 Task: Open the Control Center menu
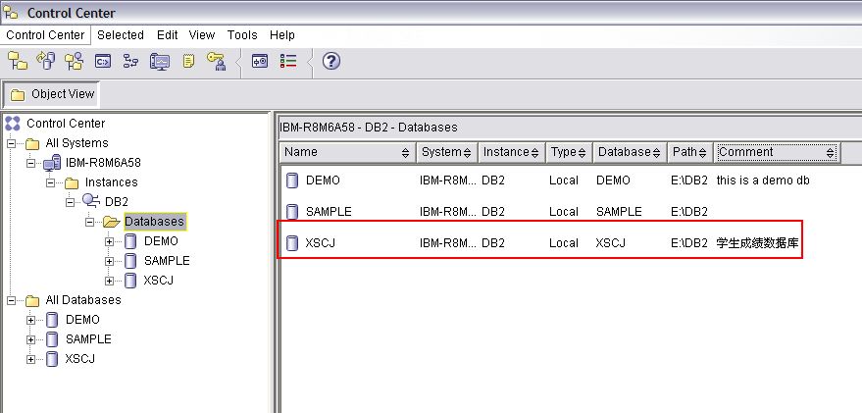[45, 34]
